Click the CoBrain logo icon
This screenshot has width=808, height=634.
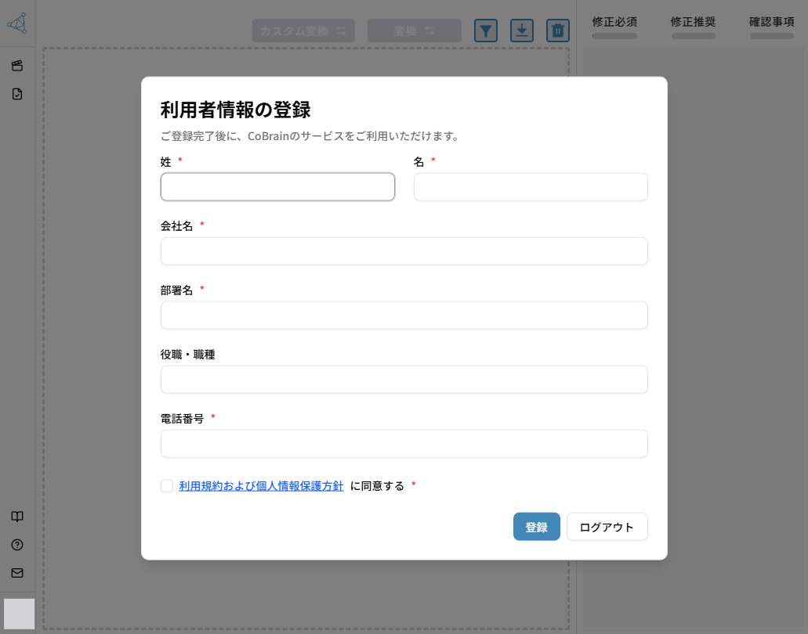point(17,24)
